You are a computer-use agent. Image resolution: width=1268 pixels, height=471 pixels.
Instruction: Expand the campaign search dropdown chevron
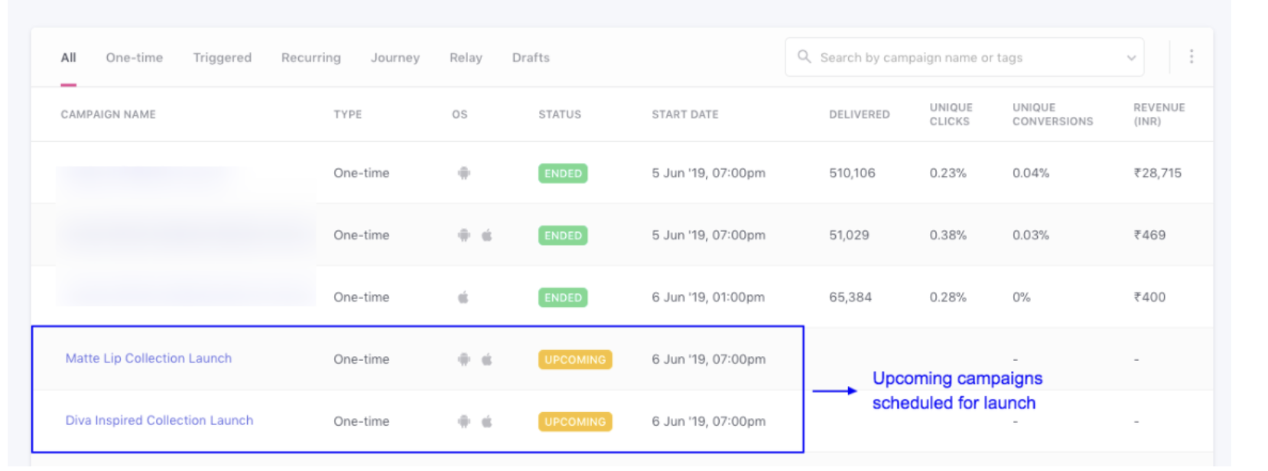(x=1131, y=58)
